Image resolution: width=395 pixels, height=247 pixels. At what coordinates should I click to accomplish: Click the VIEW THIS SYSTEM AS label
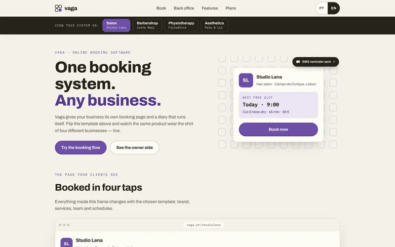[x=77, y=26]
